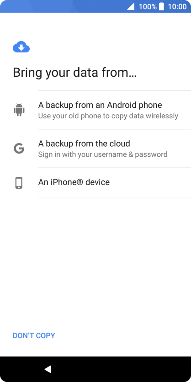Tap the 'Bring your data from…' heading
Screen dimensions: 191x382
tap(74, 73)
